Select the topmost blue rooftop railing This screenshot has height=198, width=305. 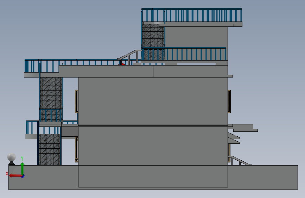[x=192, y=15]
